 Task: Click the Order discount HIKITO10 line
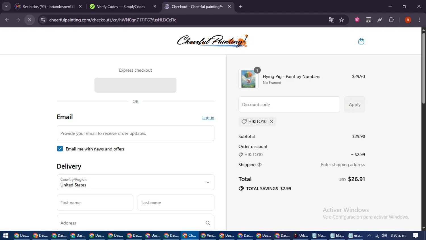click(302, 155)
